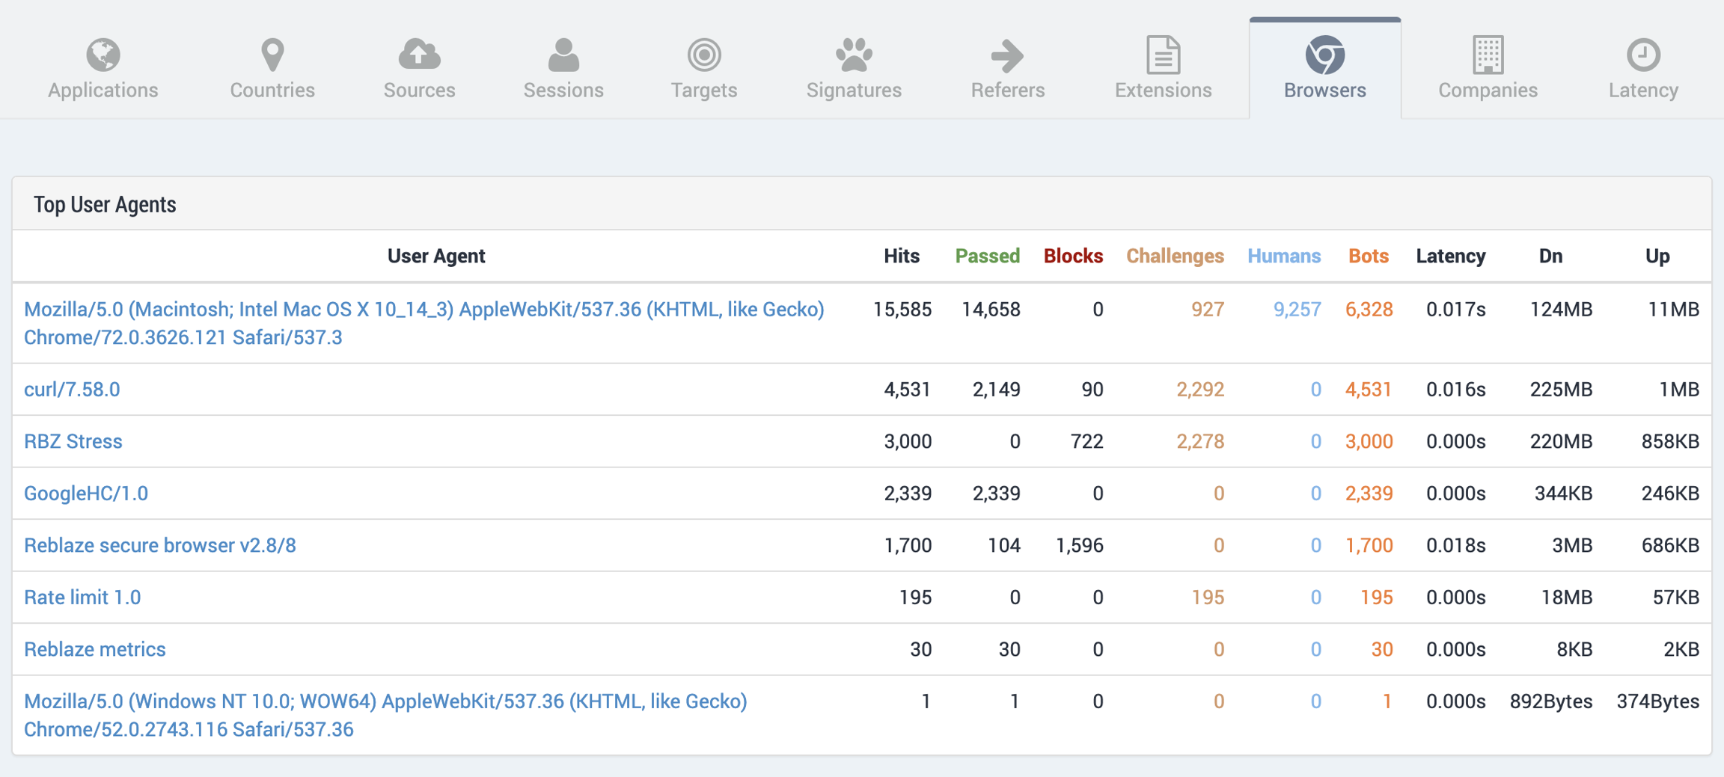This screenshot has width=1724, height=777.
Task: Click the Rate limit 1.0 link
Action: coord(82,598)
